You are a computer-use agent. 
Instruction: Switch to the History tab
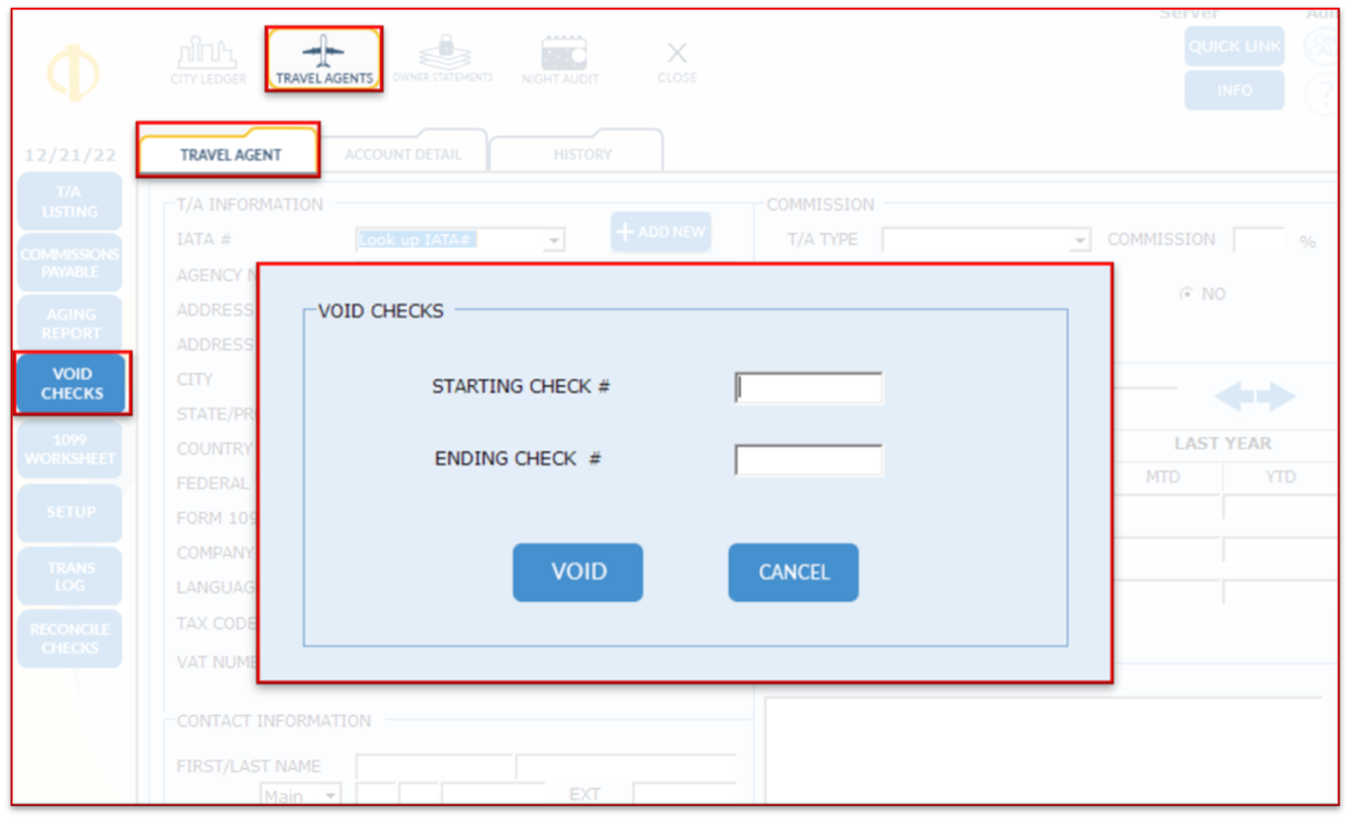[x=581, y=154]
